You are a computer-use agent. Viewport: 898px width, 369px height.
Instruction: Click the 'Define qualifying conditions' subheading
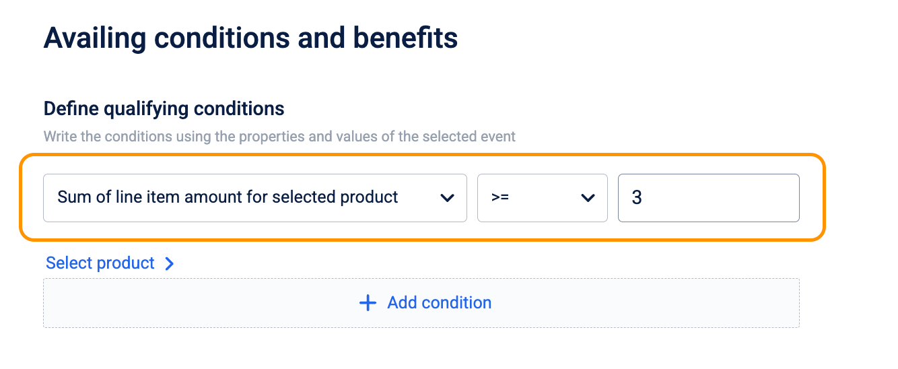pyautogui.click(x=164, y=108)
